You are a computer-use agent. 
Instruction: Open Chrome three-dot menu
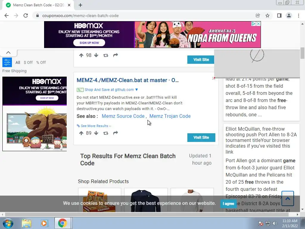pos(298,16)
